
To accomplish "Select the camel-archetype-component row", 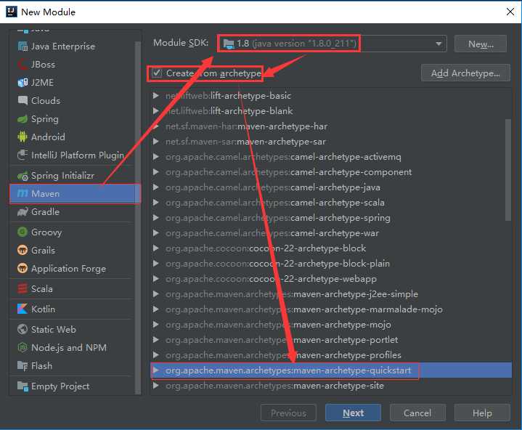I will tap(330, 172).
